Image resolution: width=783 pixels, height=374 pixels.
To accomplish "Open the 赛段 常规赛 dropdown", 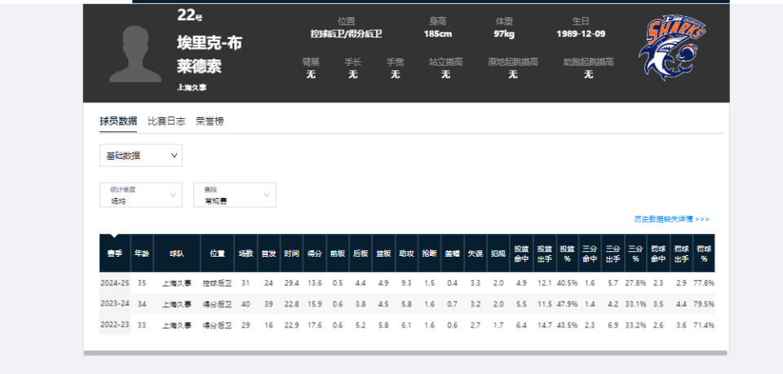I will click(x=234, y=195).
